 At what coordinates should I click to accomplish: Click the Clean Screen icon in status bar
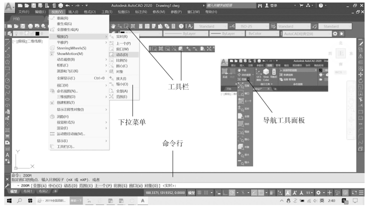click(354, 192)
